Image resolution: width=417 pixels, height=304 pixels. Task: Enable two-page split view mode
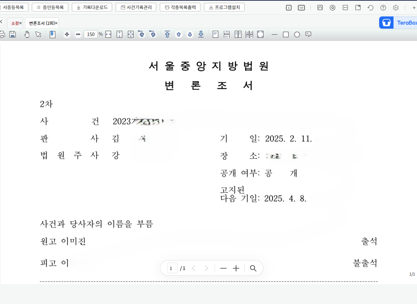[x=238, y=34]
